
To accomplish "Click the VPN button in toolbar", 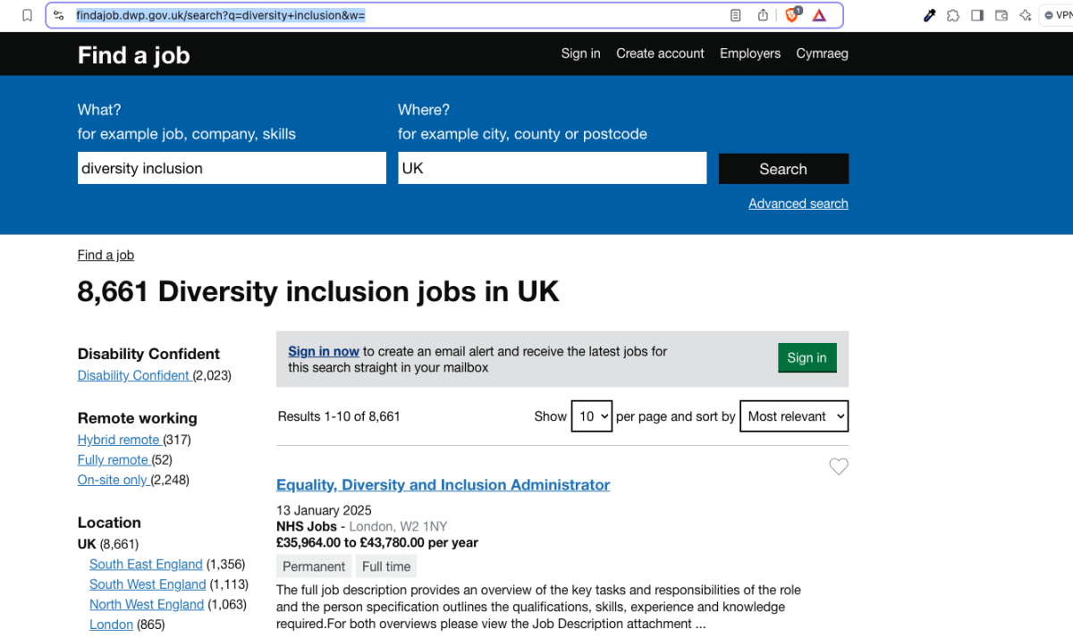I will click(1057, 15).
